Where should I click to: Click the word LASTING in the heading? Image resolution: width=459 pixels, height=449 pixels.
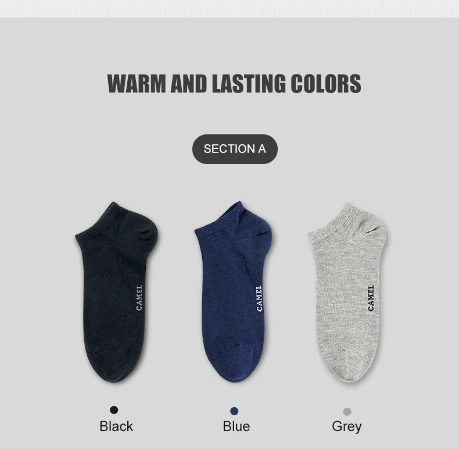249,84
